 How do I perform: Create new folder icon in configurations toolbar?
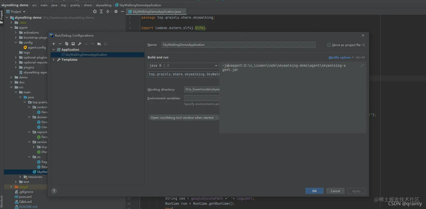99,44
